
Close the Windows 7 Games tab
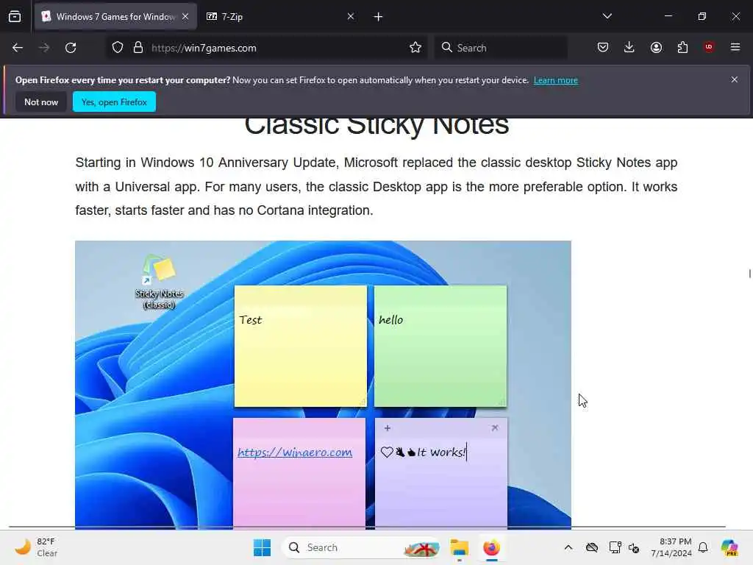(x=185, y=16)
